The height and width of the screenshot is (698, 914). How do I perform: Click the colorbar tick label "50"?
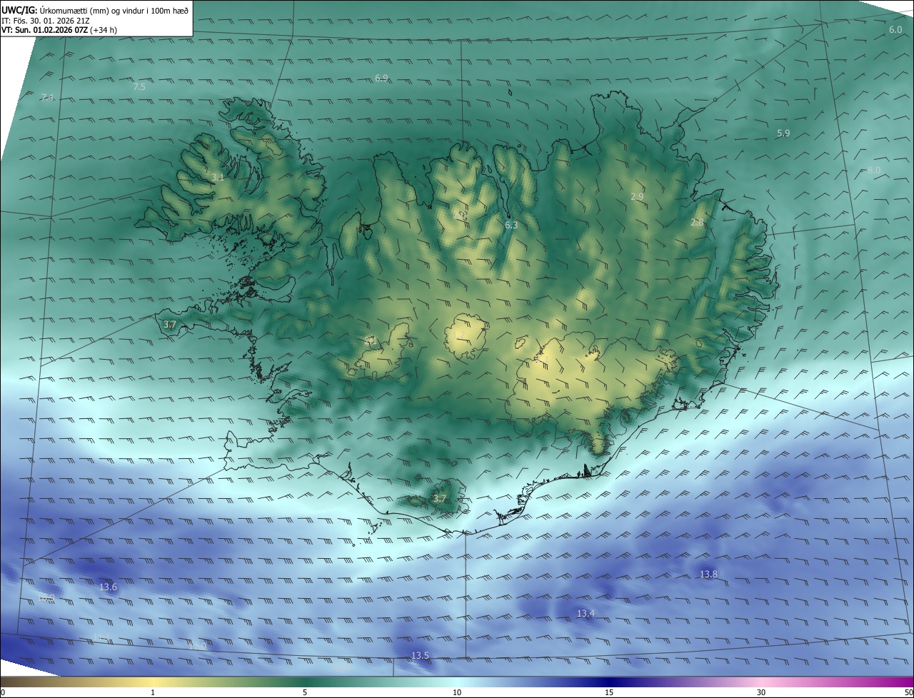(x=908, y=692)
